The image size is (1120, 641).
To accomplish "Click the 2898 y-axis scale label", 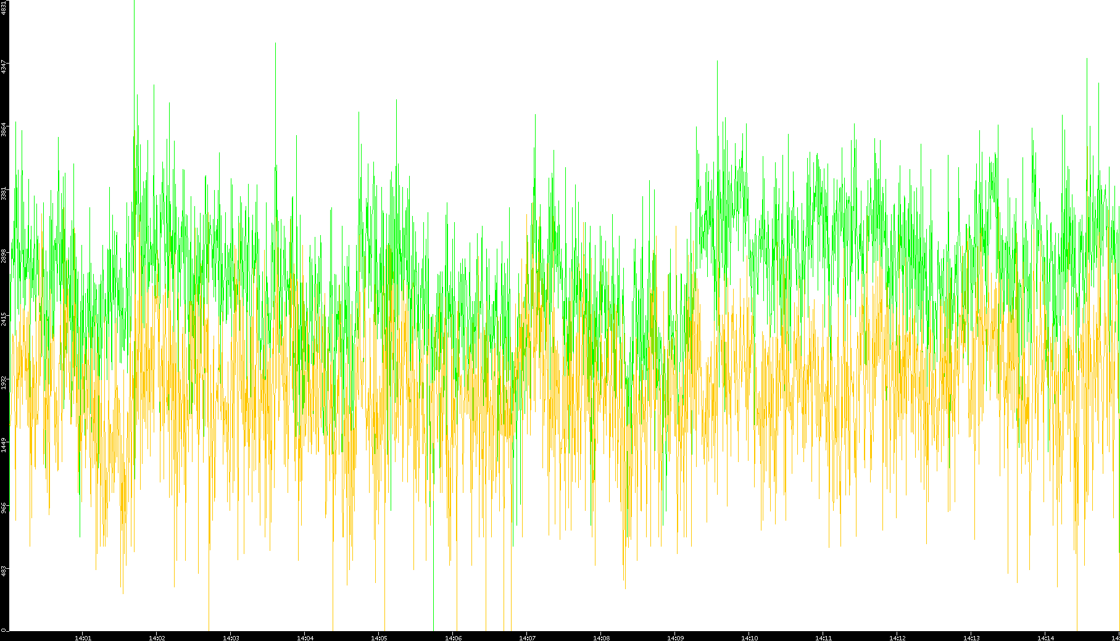I will [x=4, y=255].
